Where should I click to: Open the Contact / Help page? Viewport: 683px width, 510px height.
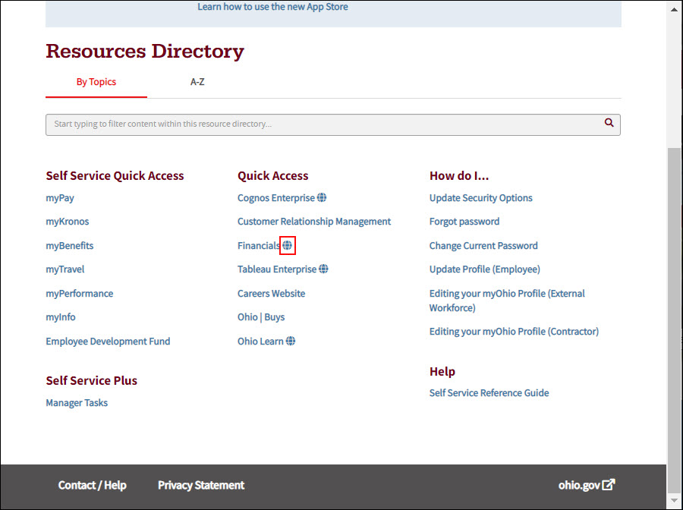pos(92,485)
